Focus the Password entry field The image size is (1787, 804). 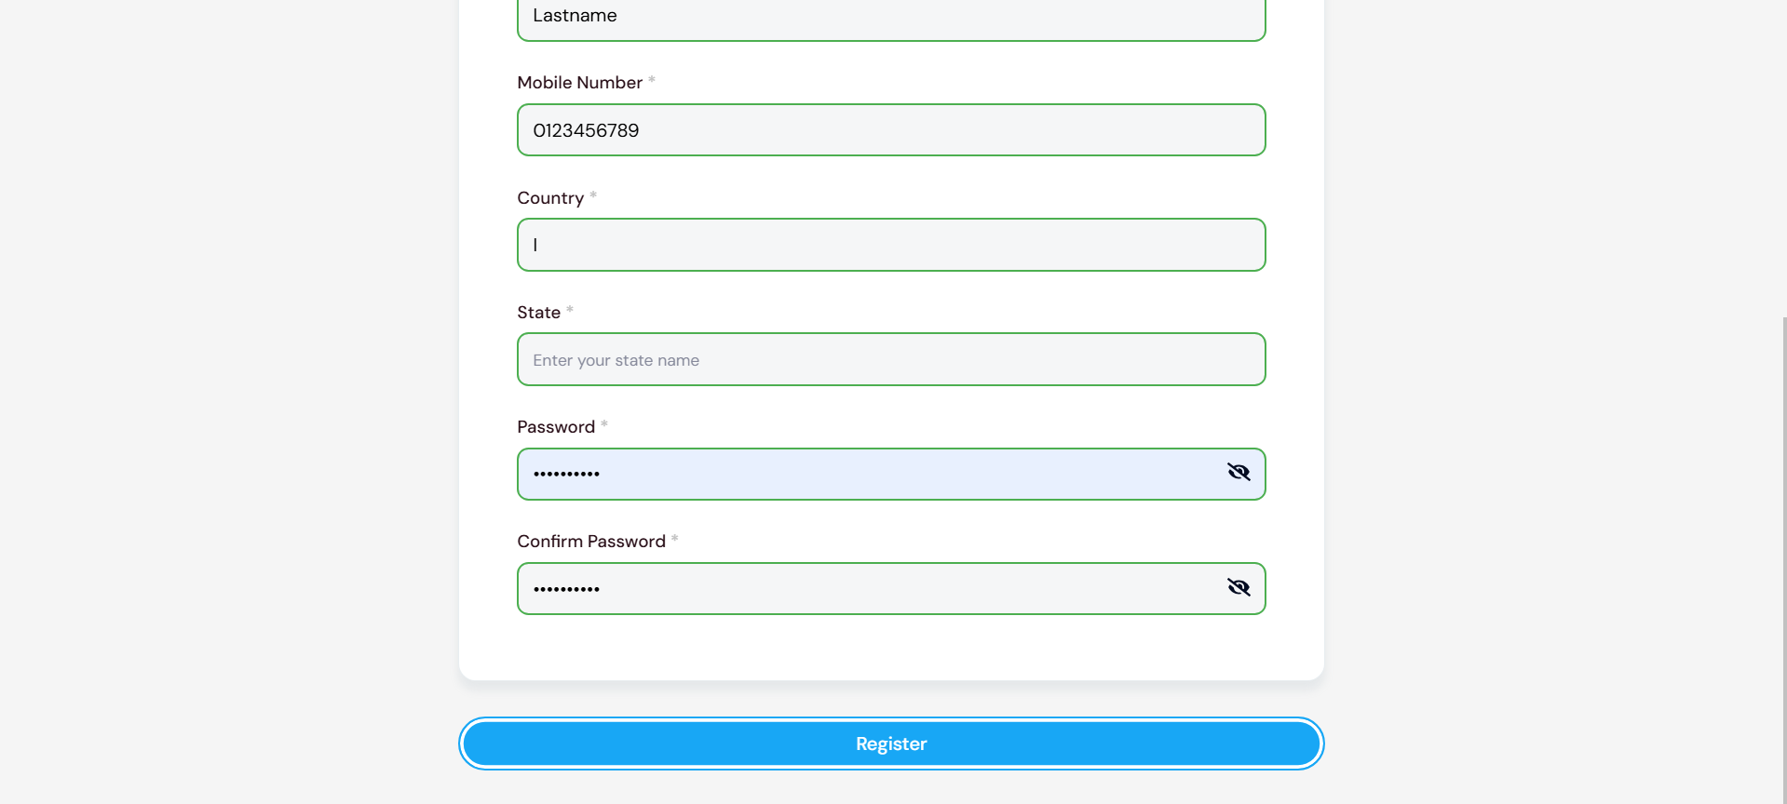point(866,474)
